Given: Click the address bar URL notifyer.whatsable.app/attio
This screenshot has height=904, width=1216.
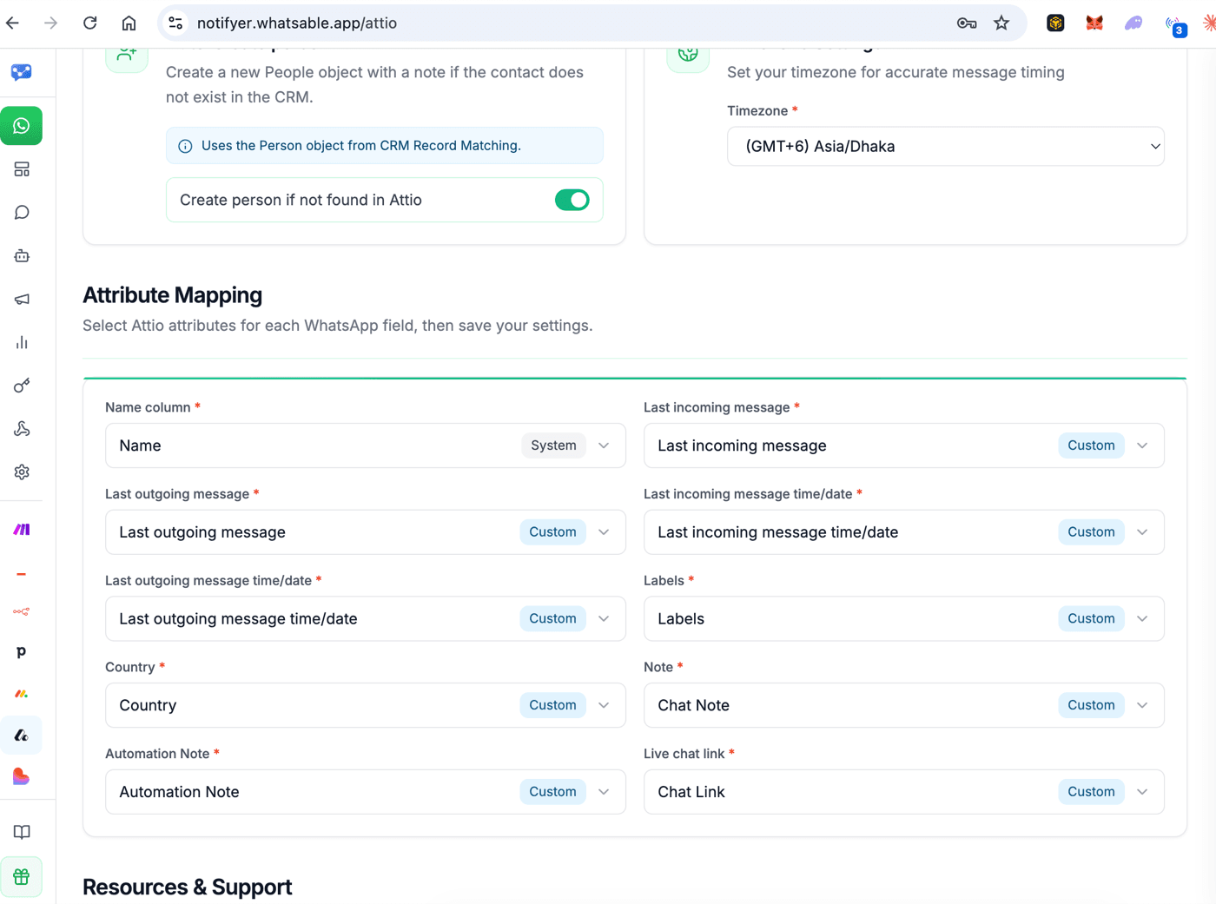Looking at the screenshot, I should click(297, 23).
